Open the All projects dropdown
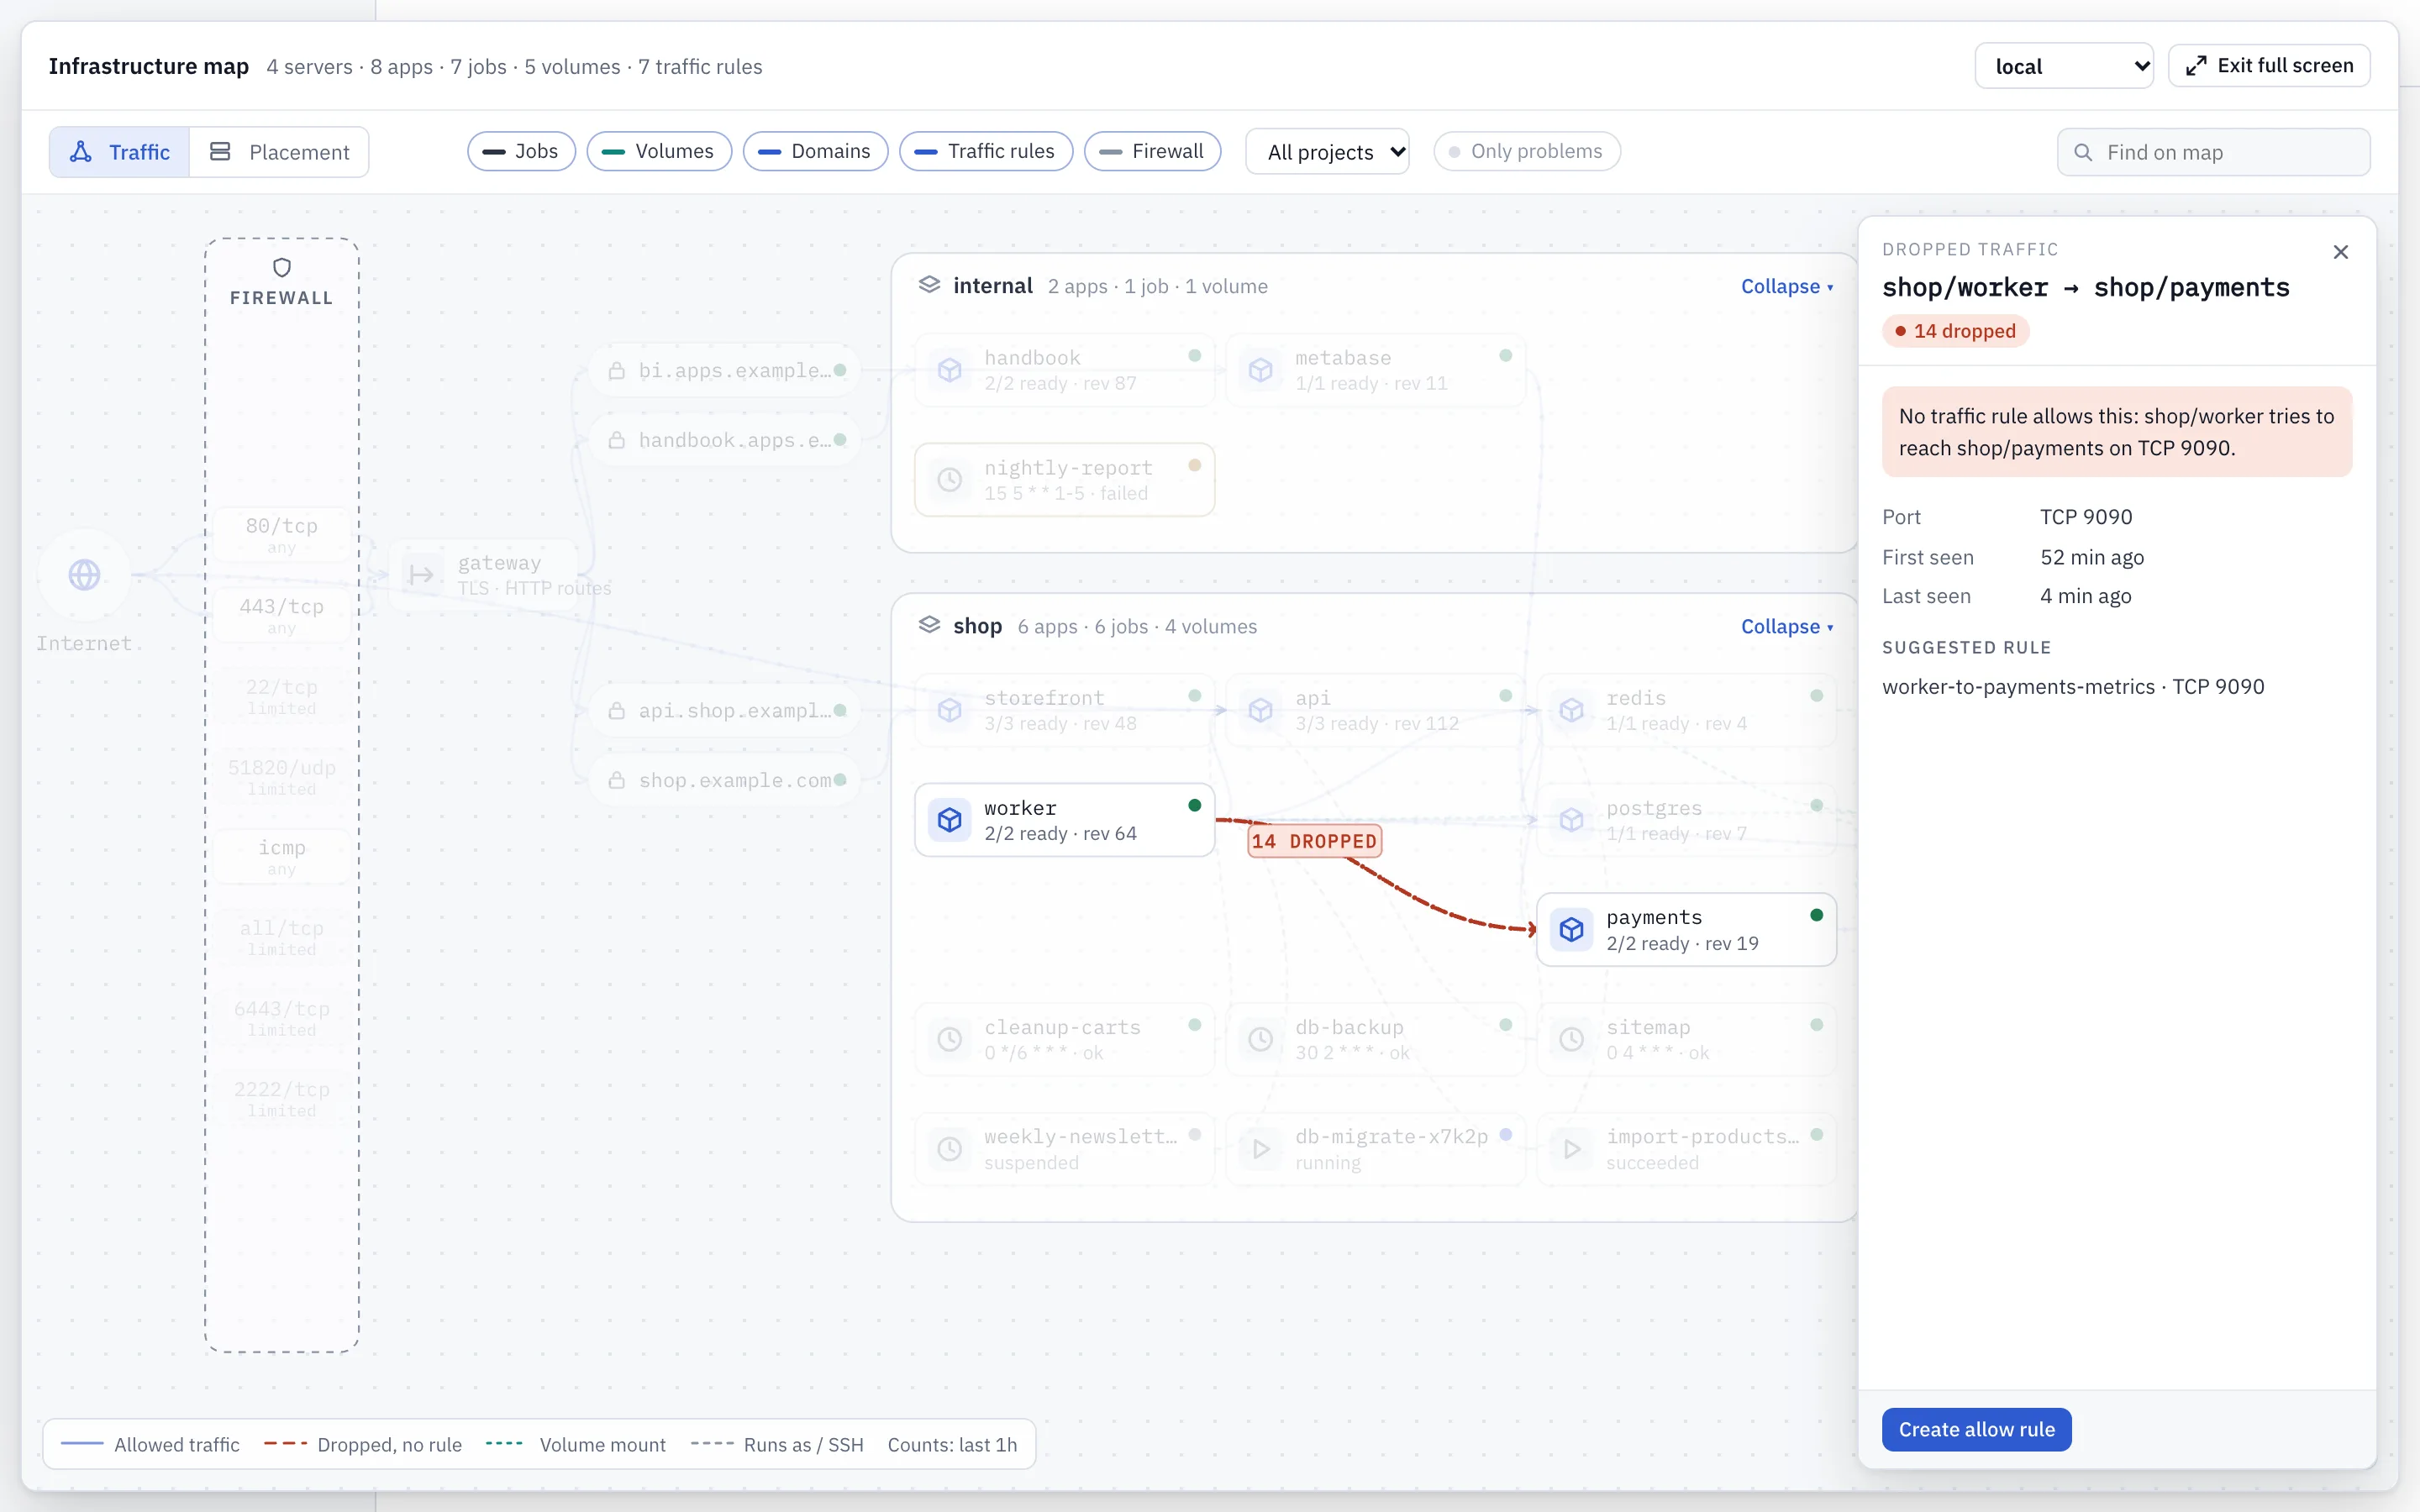Viewport: 2420px width, 1512px height. [x=1327, y=152]
